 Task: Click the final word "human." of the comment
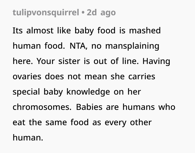[x=28, y=138]
